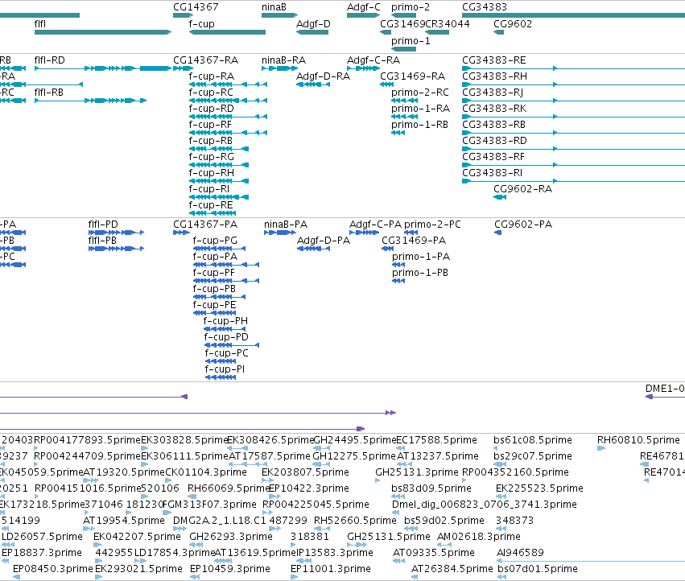Select the primo-1 gene bar
The height and width of the screenshot is (581, 685).
pos(403,49)
